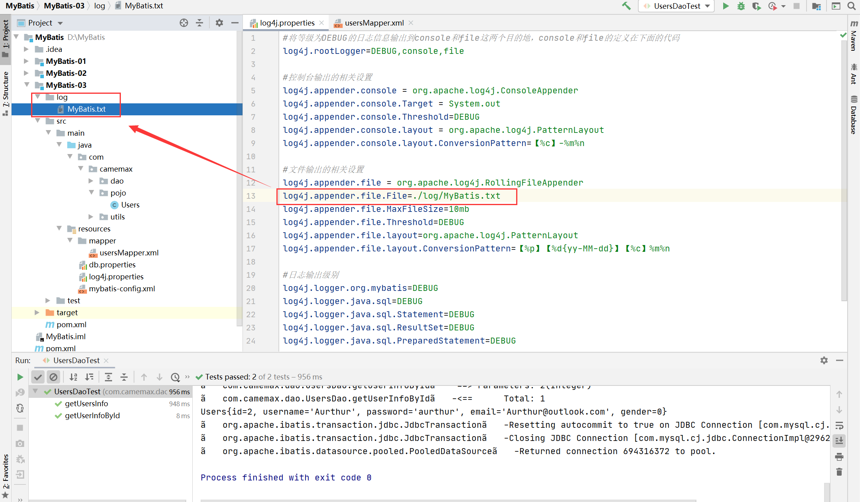The width and height of the screenshot is (860, 502).
Task: Expand the MyBatis-01 module
Action: [x=26, y=61]
